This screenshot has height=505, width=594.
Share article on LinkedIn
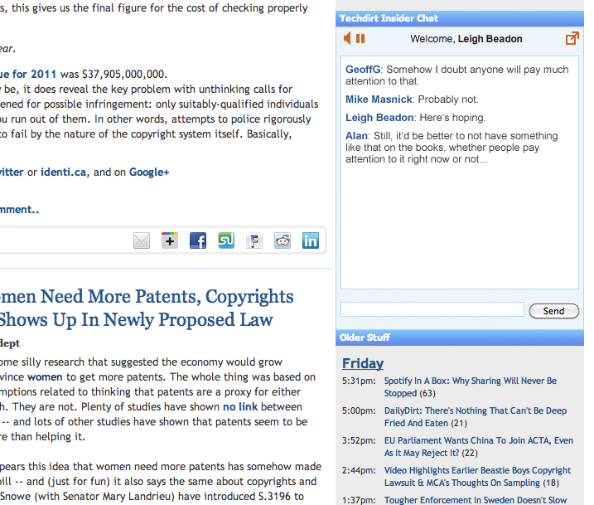[311, 240]
